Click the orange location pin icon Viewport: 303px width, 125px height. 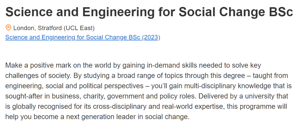(x=8, y=28)
